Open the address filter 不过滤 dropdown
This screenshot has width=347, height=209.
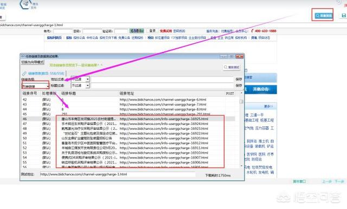(80, 79)
